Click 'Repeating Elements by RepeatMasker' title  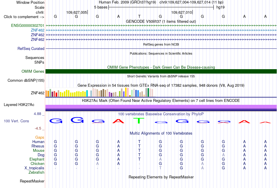161,177
